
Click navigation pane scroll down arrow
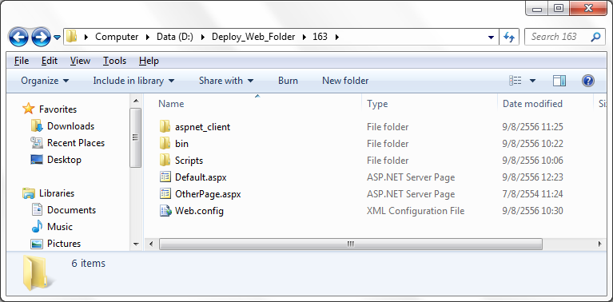136,244
